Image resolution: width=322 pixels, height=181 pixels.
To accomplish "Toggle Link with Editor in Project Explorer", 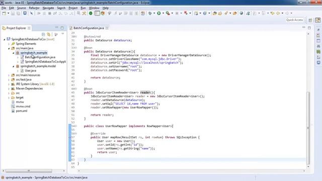I will [x=49, y=34].
